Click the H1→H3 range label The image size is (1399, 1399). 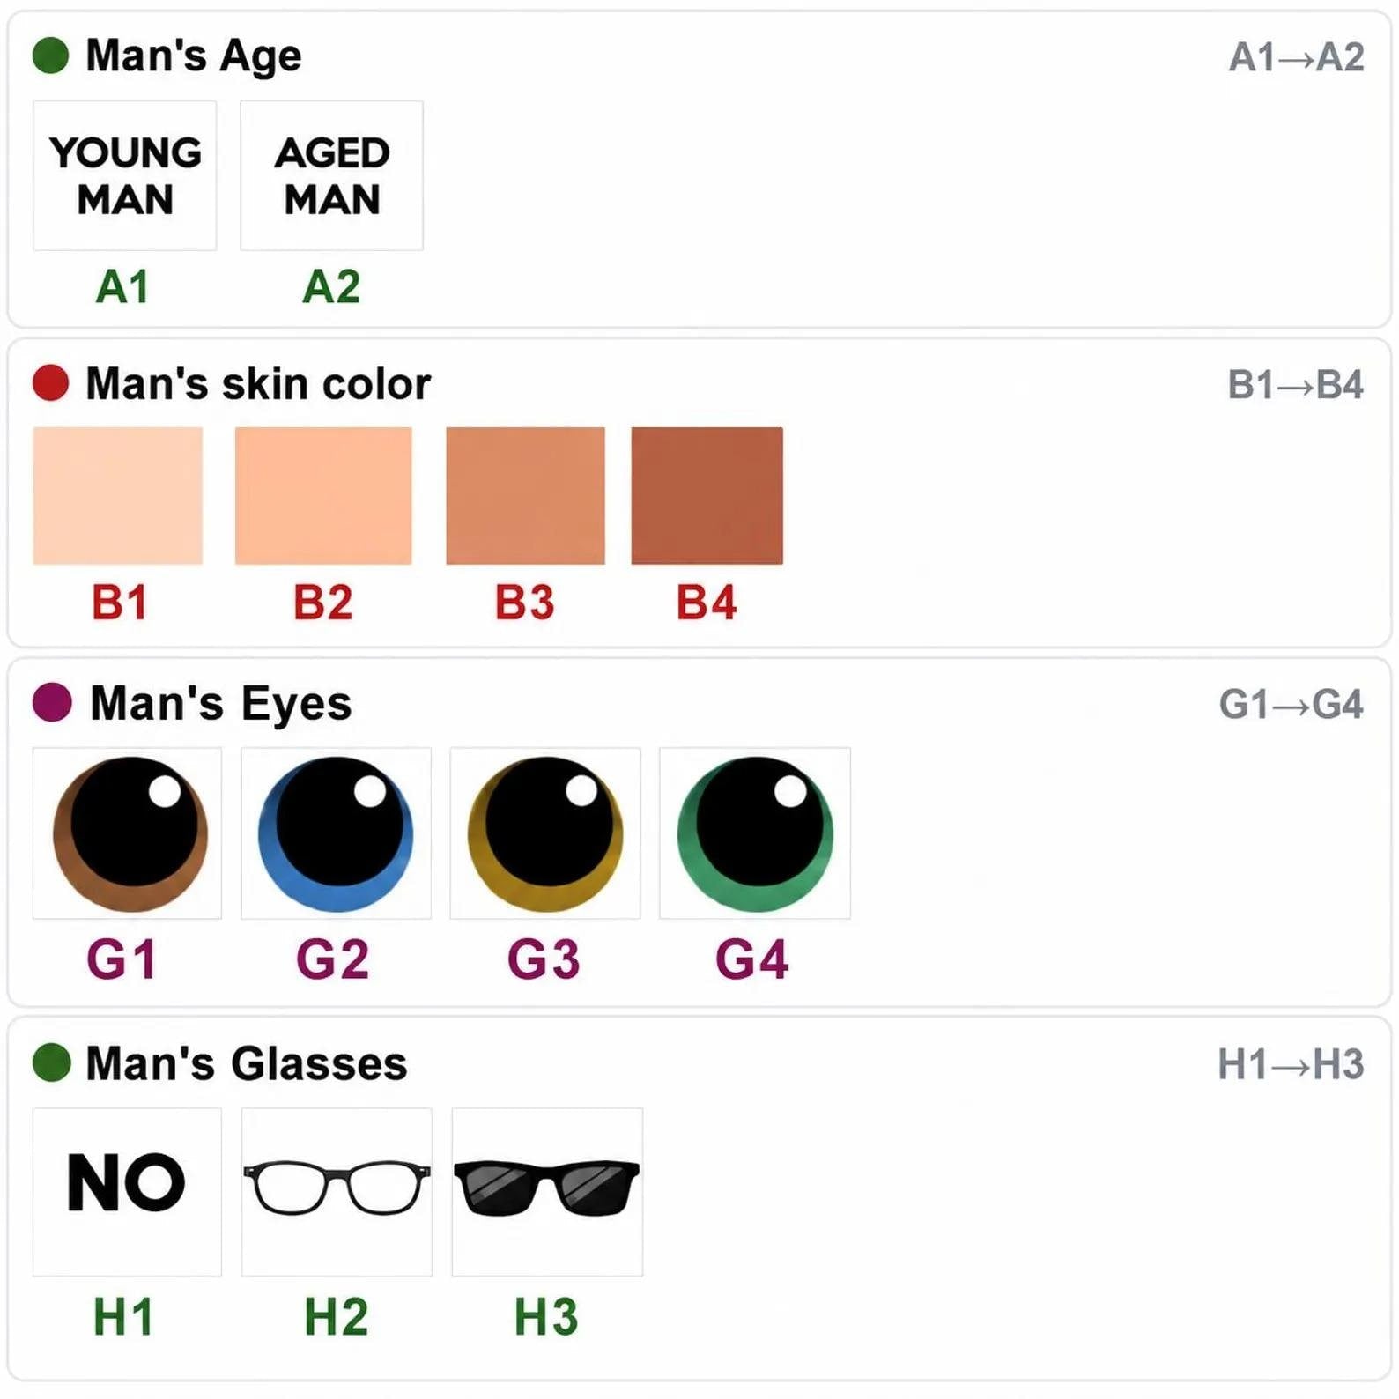click(1292, 1064)
